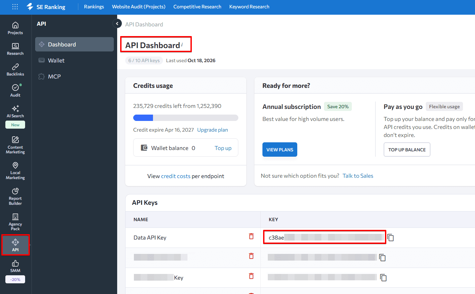Screen dimensions: 475x294
Task: Click the Upgrade plan link
Action: 213,130
